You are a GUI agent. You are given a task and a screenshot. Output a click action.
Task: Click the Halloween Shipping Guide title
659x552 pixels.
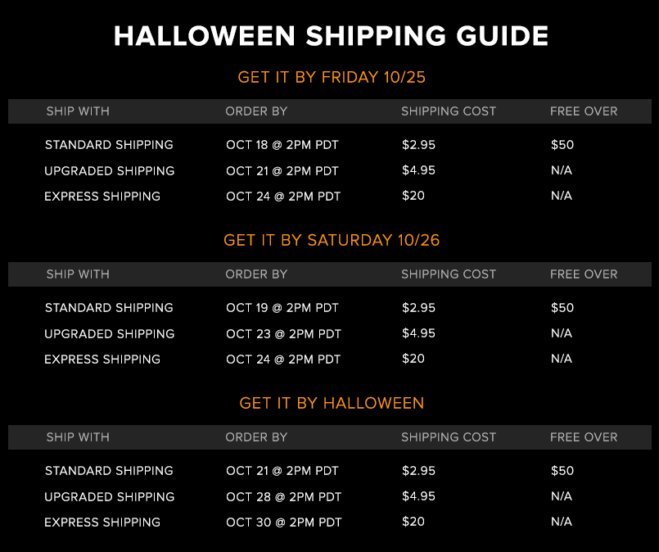pyautogui.click(x=331, y=36)
